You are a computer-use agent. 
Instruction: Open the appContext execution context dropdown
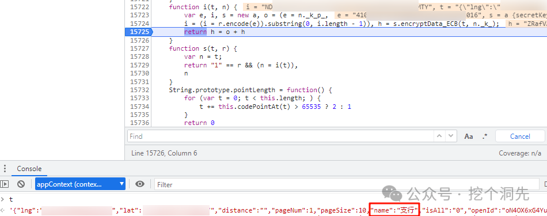tap(80, 184)
